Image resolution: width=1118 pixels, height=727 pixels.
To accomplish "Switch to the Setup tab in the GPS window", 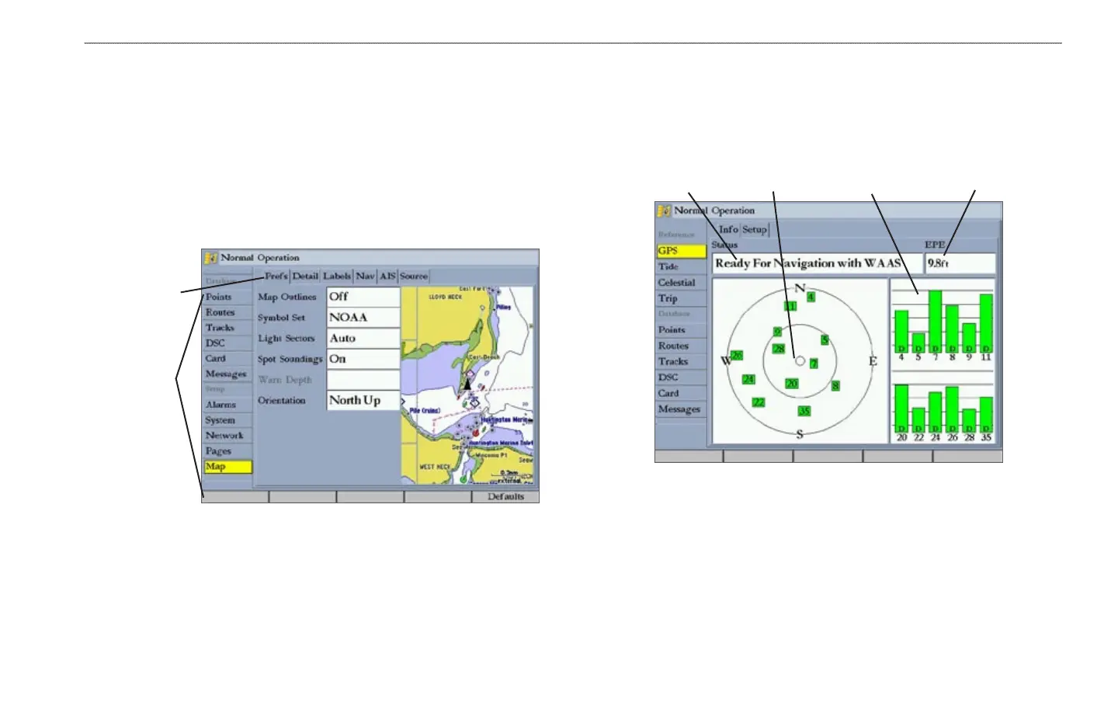I will (x=755, y=229).
